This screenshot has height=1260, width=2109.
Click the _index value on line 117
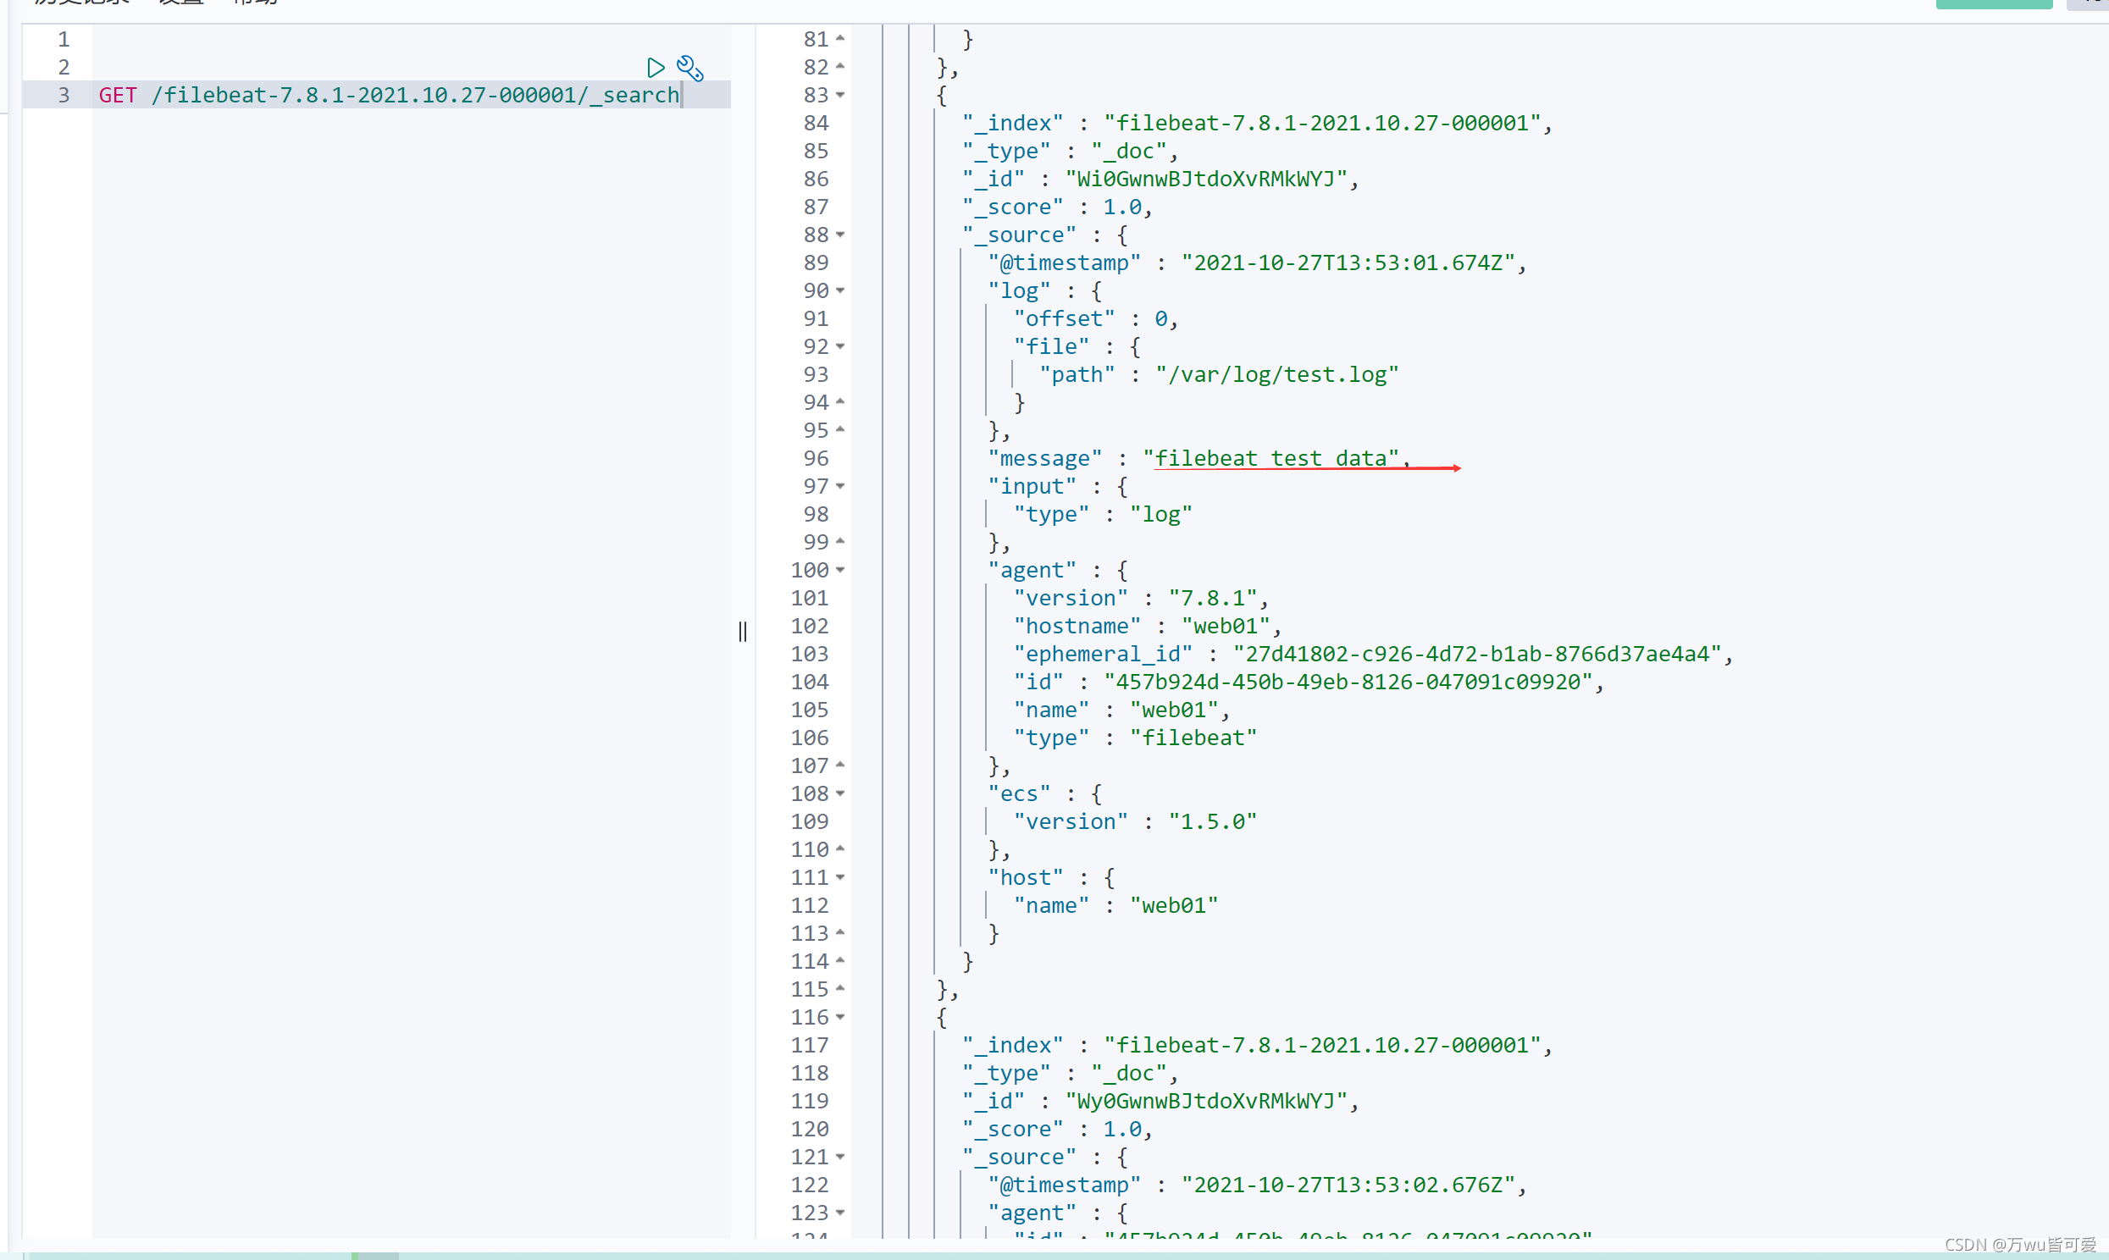[x=1322, y=1045]
